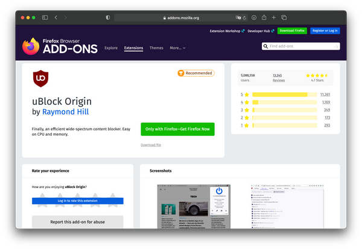Image resolution: width=362 pixels, height=249 pixels.
Task: Open the author Raymond Hill link
Action: pyautogui.click(x=65, y=112)
